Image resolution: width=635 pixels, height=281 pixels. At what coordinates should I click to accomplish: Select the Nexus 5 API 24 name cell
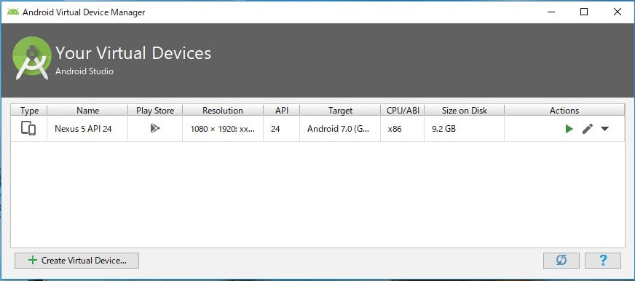87,129
